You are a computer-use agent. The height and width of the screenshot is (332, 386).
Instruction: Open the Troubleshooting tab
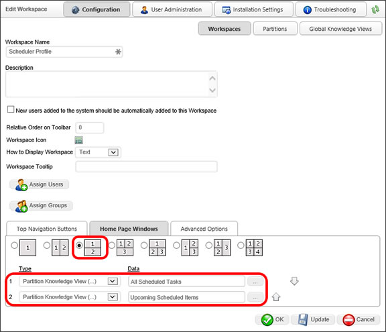331,9
